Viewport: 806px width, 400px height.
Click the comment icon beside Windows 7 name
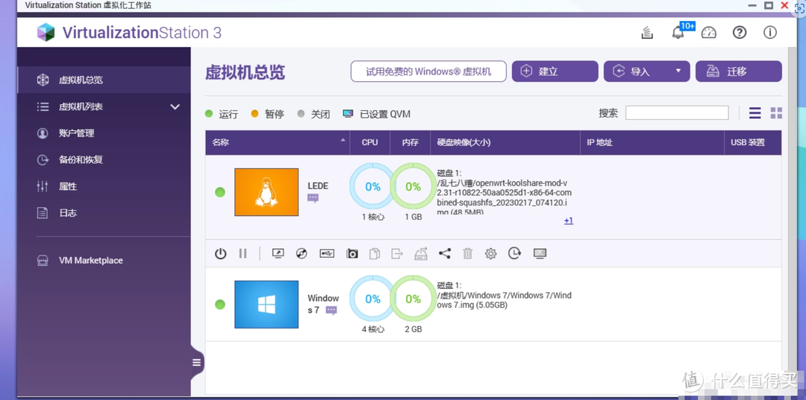tap(331, 311)
